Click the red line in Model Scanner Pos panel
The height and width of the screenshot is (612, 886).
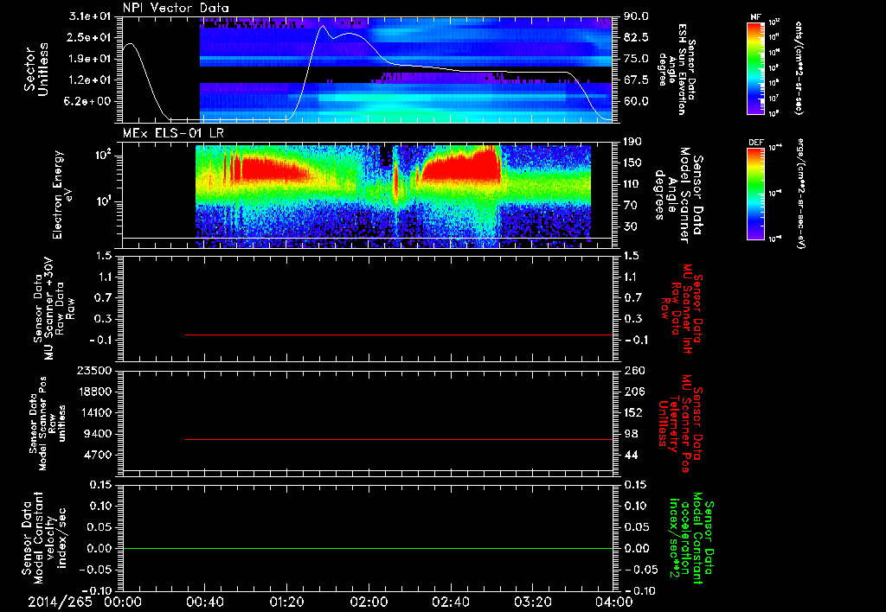(x=399, y=439)
